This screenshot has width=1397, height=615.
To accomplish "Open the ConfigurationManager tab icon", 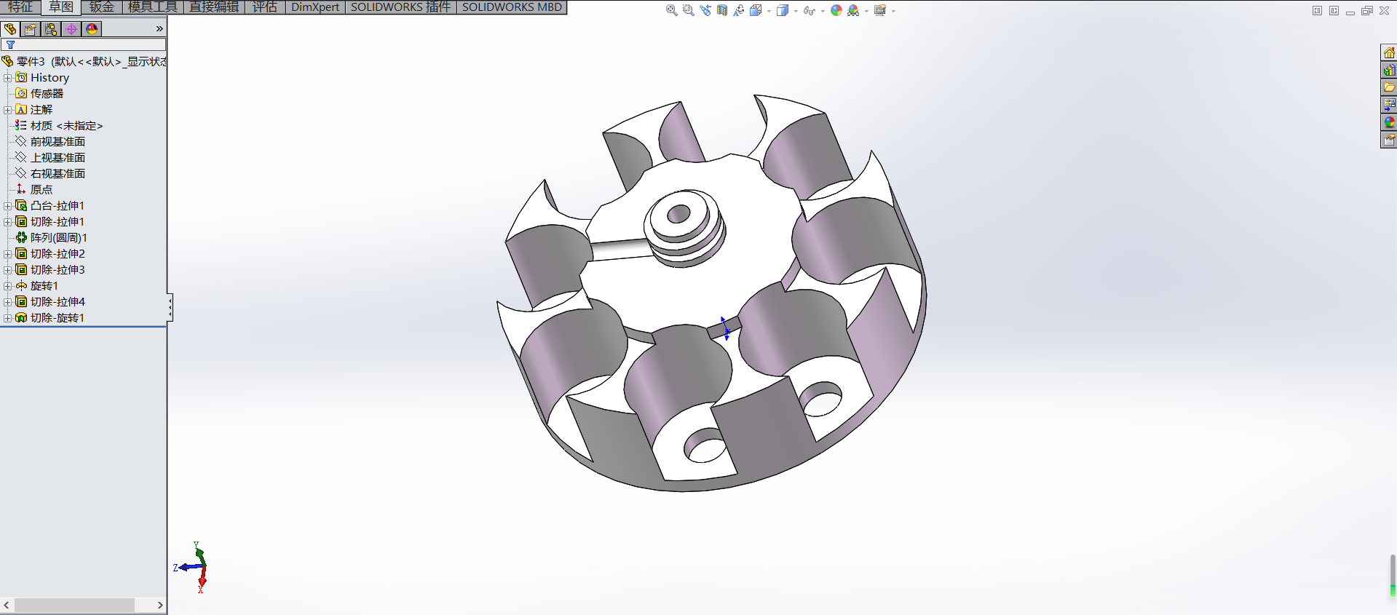I will point(51,29).
